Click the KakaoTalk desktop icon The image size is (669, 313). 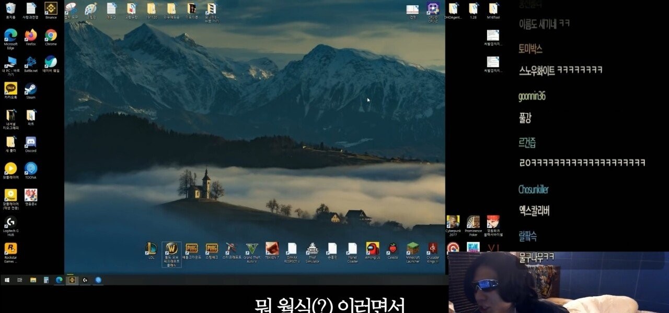tap(10, 89)
